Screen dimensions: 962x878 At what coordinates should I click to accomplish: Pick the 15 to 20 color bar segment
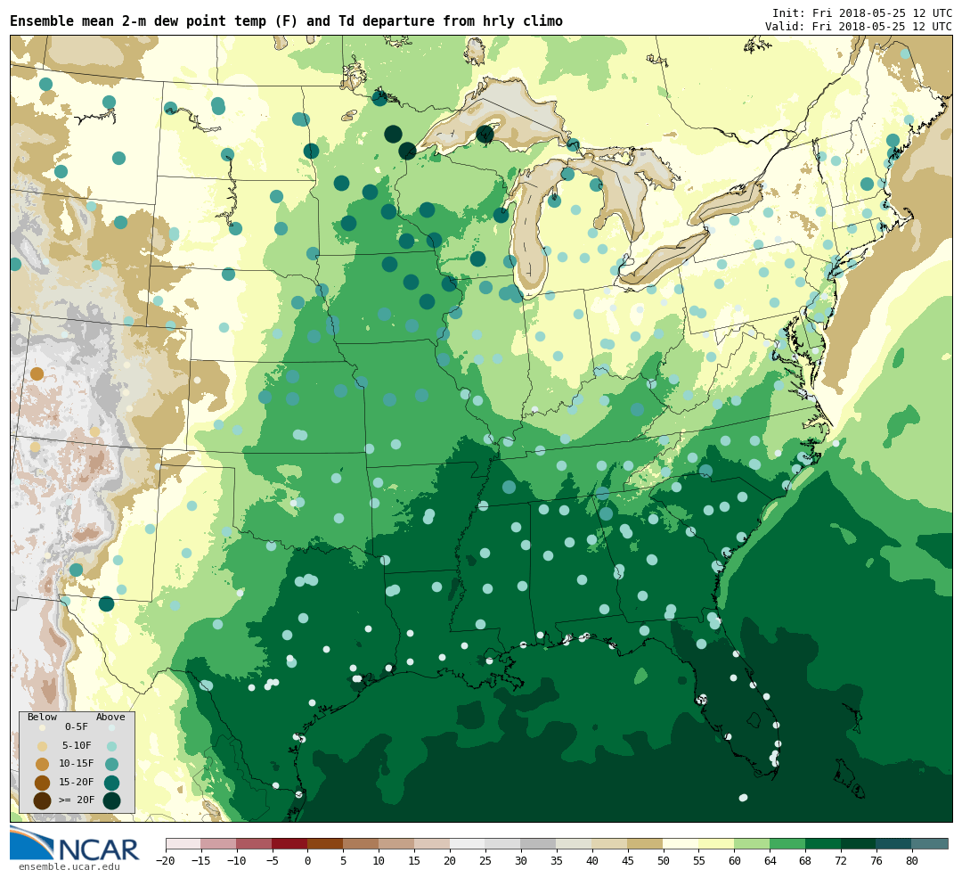432,843
